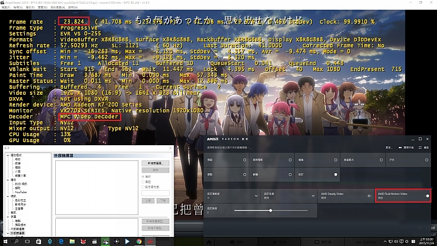Switch to the MPC-BE taskbar icon
The width and height of the screenshot is (437, 246).
tap(106, 242)
